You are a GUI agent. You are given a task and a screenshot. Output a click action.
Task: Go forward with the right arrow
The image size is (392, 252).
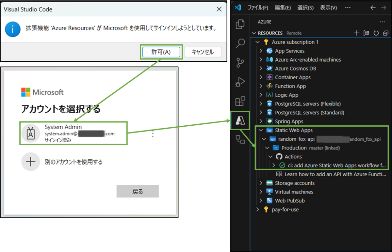[384, 8]
